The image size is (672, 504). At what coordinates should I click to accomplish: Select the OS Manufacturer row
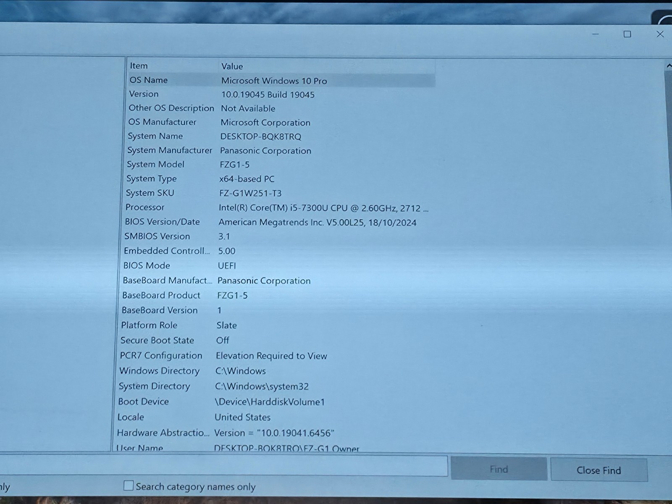pos(281,122)
